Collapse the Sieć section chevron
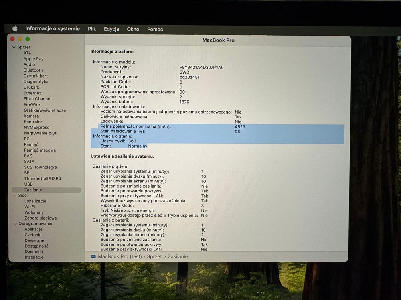The height and width of the screenshot is (300, 401). coord(15,196)
